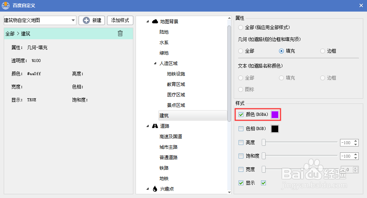Click the droplet icon beside 兴趣点
Screen dimensions: 367x198
pyautogui.click(x=155, y=189)
